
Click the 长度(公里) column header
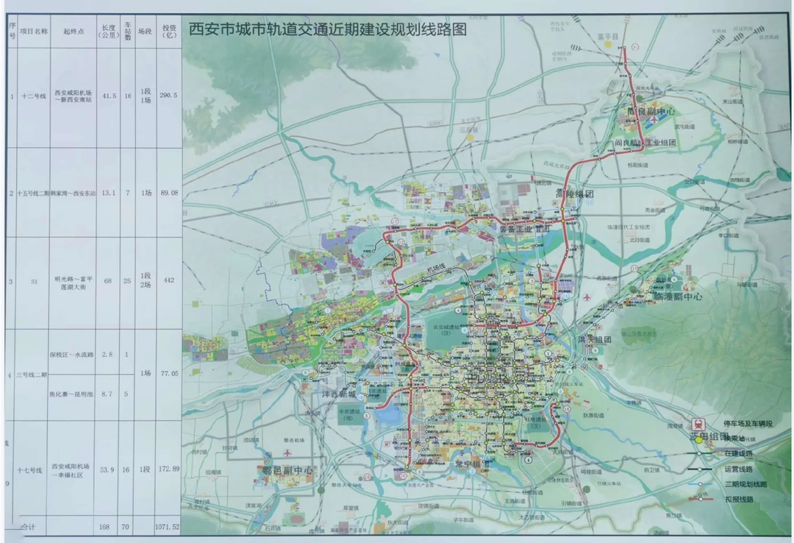click(x=108, y=32)
